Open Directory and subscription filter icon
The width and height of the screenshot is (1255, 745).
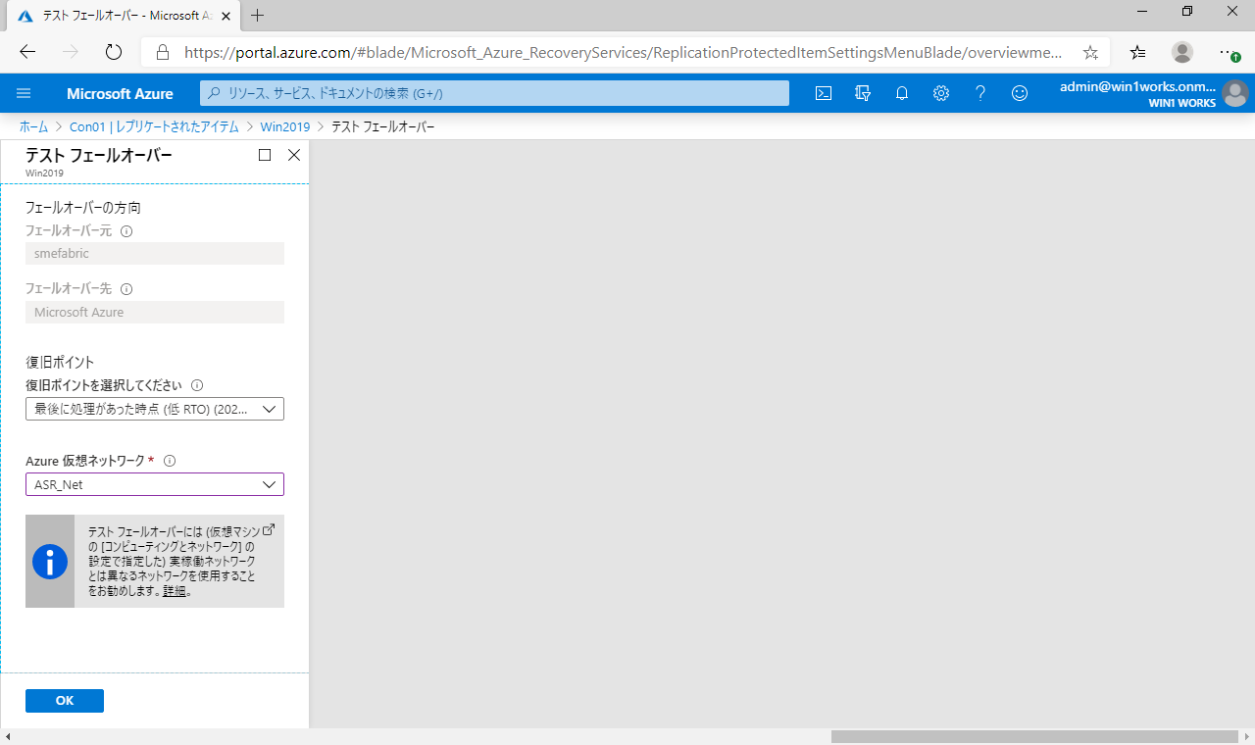[x=863, y=93]
